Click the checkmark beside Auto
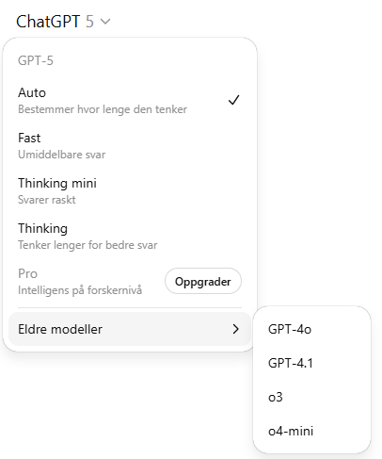This screenshot has width=382, height=459. click(x=234, y=100)
